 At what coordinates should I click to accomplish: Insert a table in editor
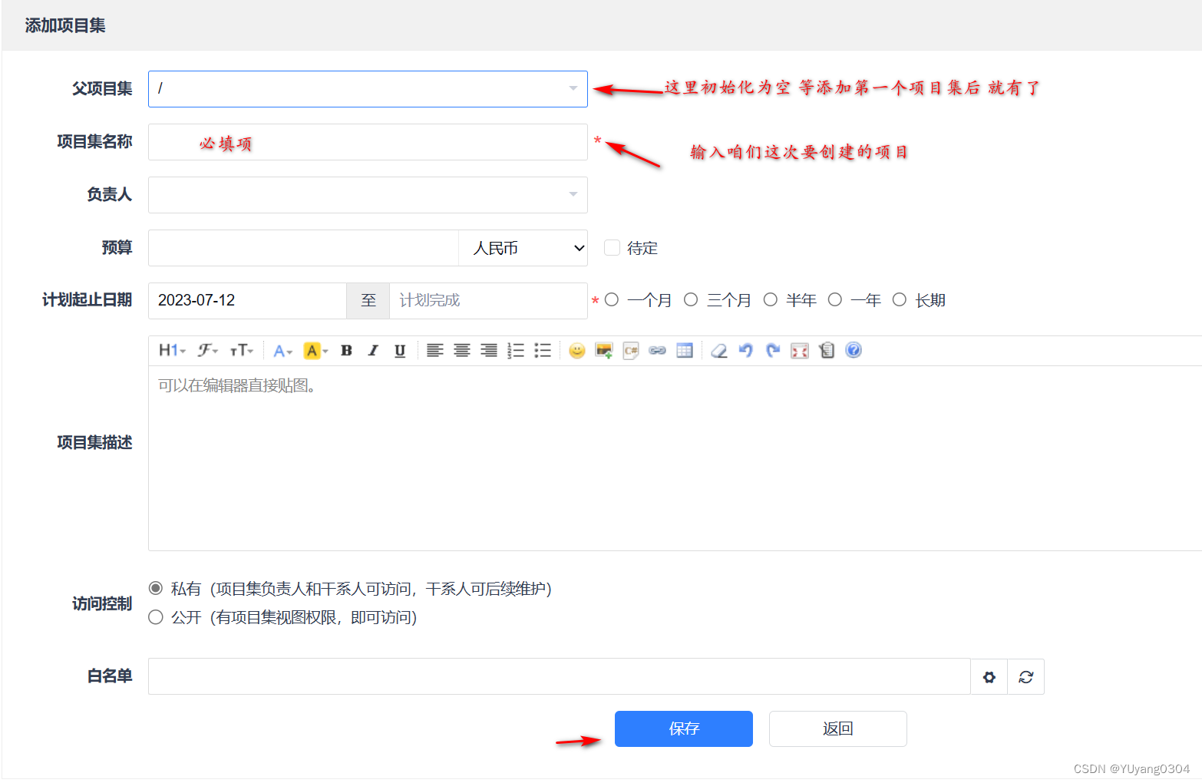coord(685,351)
